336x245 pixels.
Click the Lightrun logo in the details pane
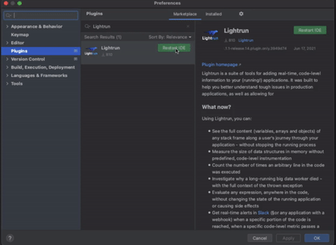point(210,35)
